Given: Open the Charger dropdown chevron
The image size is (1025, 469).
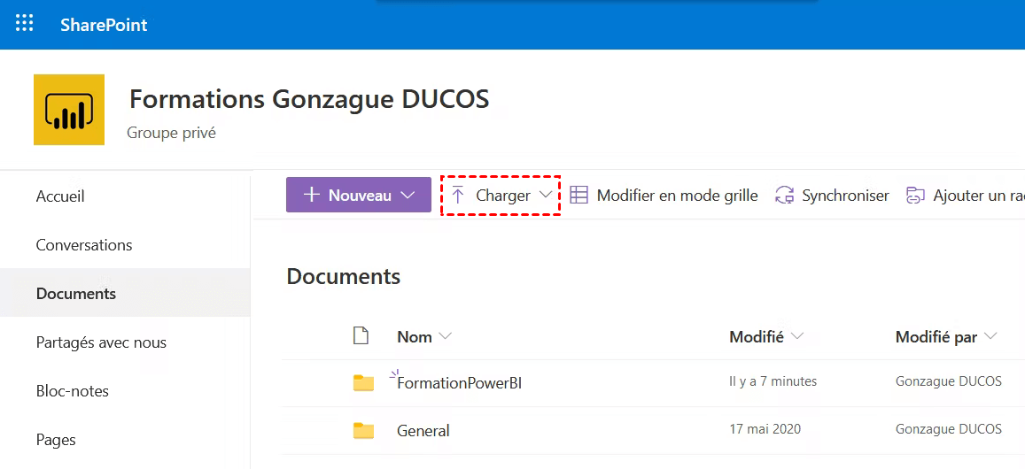Looking at the screenshot, I should click(x=546, y=196).
